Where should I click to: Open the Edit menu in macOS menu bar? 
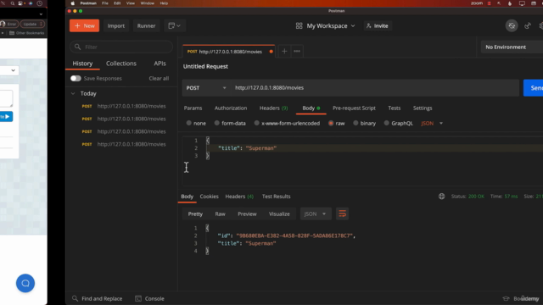tap(117, 3)
